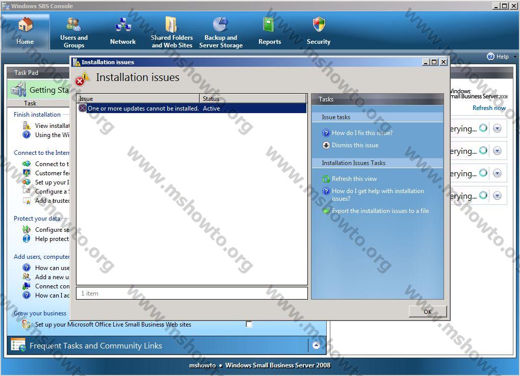Click the Getting Started tasks icon

pos(18,90)
